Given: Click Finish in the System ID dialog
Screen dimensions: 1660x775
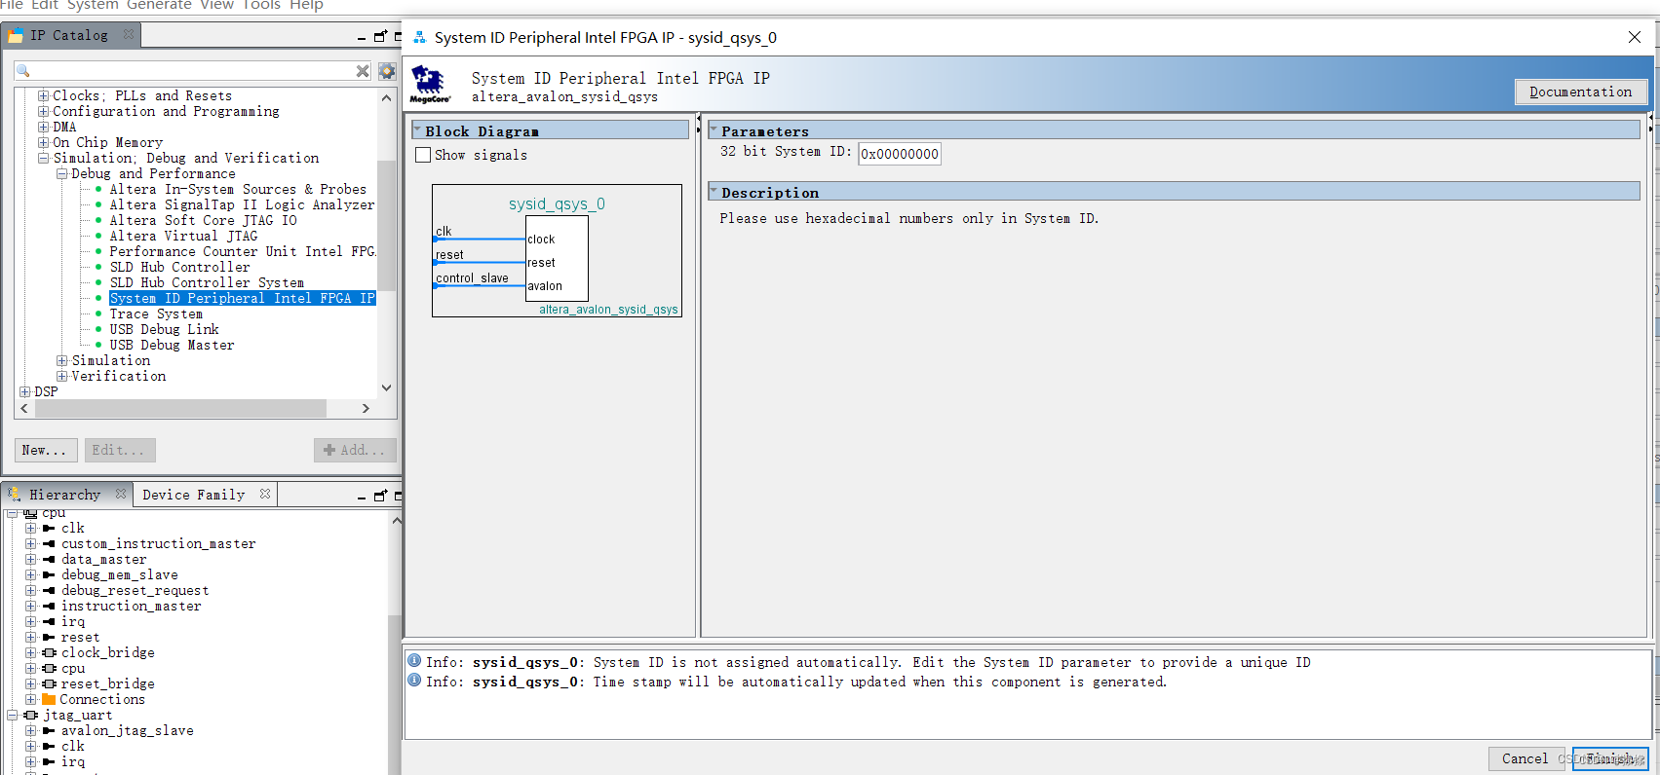Looking at the screenshot, I should [1610, 758].
